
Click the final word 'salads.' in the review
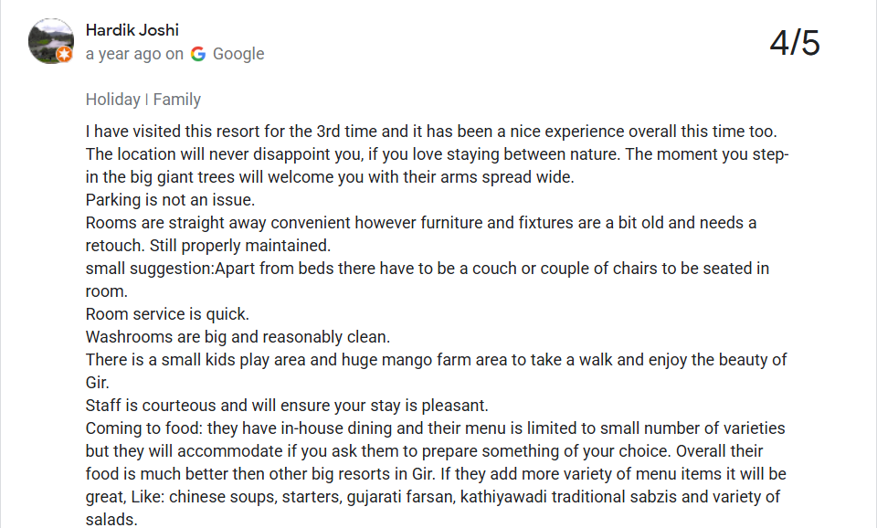click(111, 520)
